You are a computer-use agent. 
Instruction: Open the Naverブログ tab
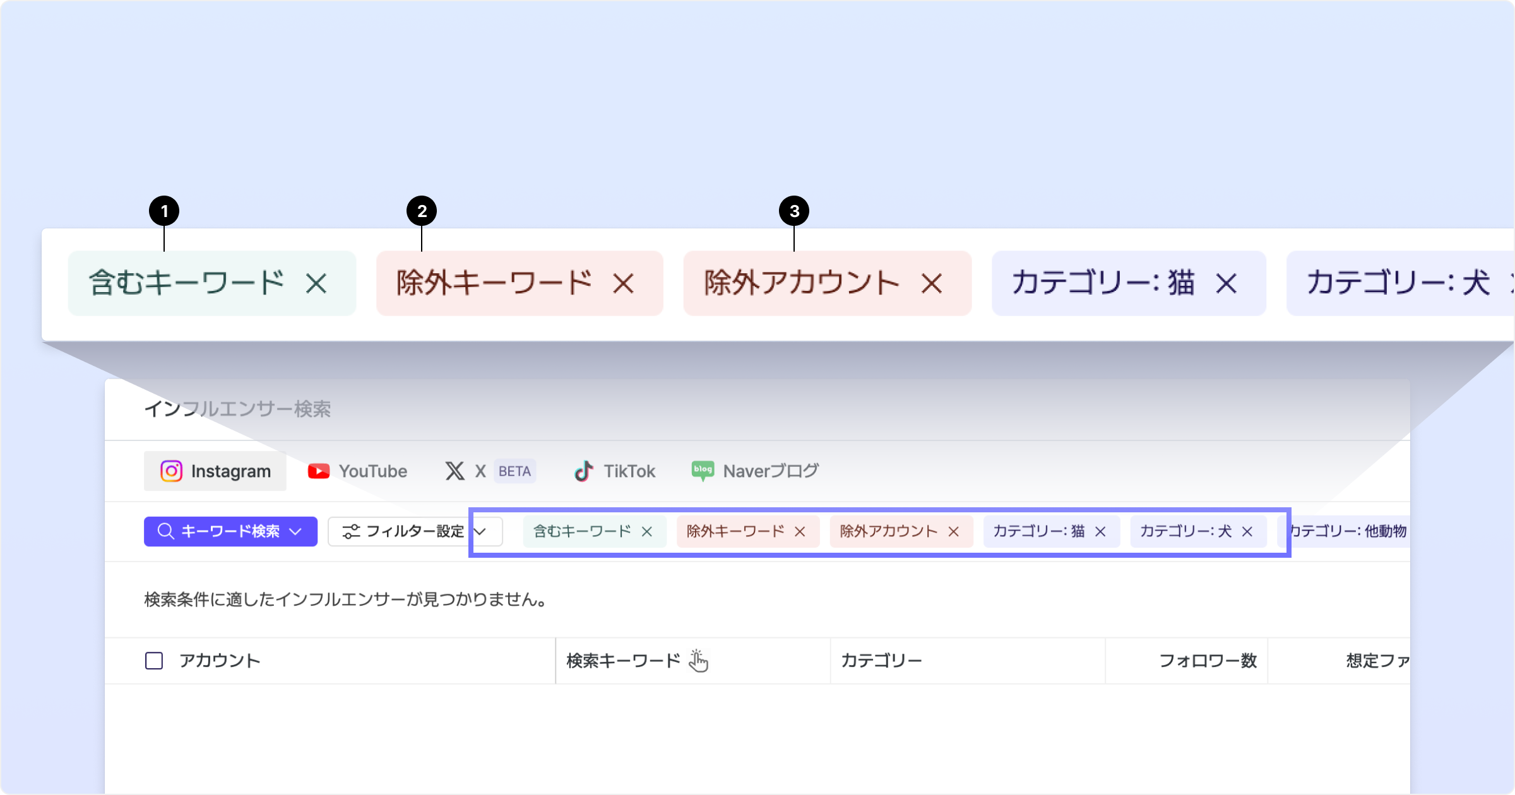click(755, 471)
